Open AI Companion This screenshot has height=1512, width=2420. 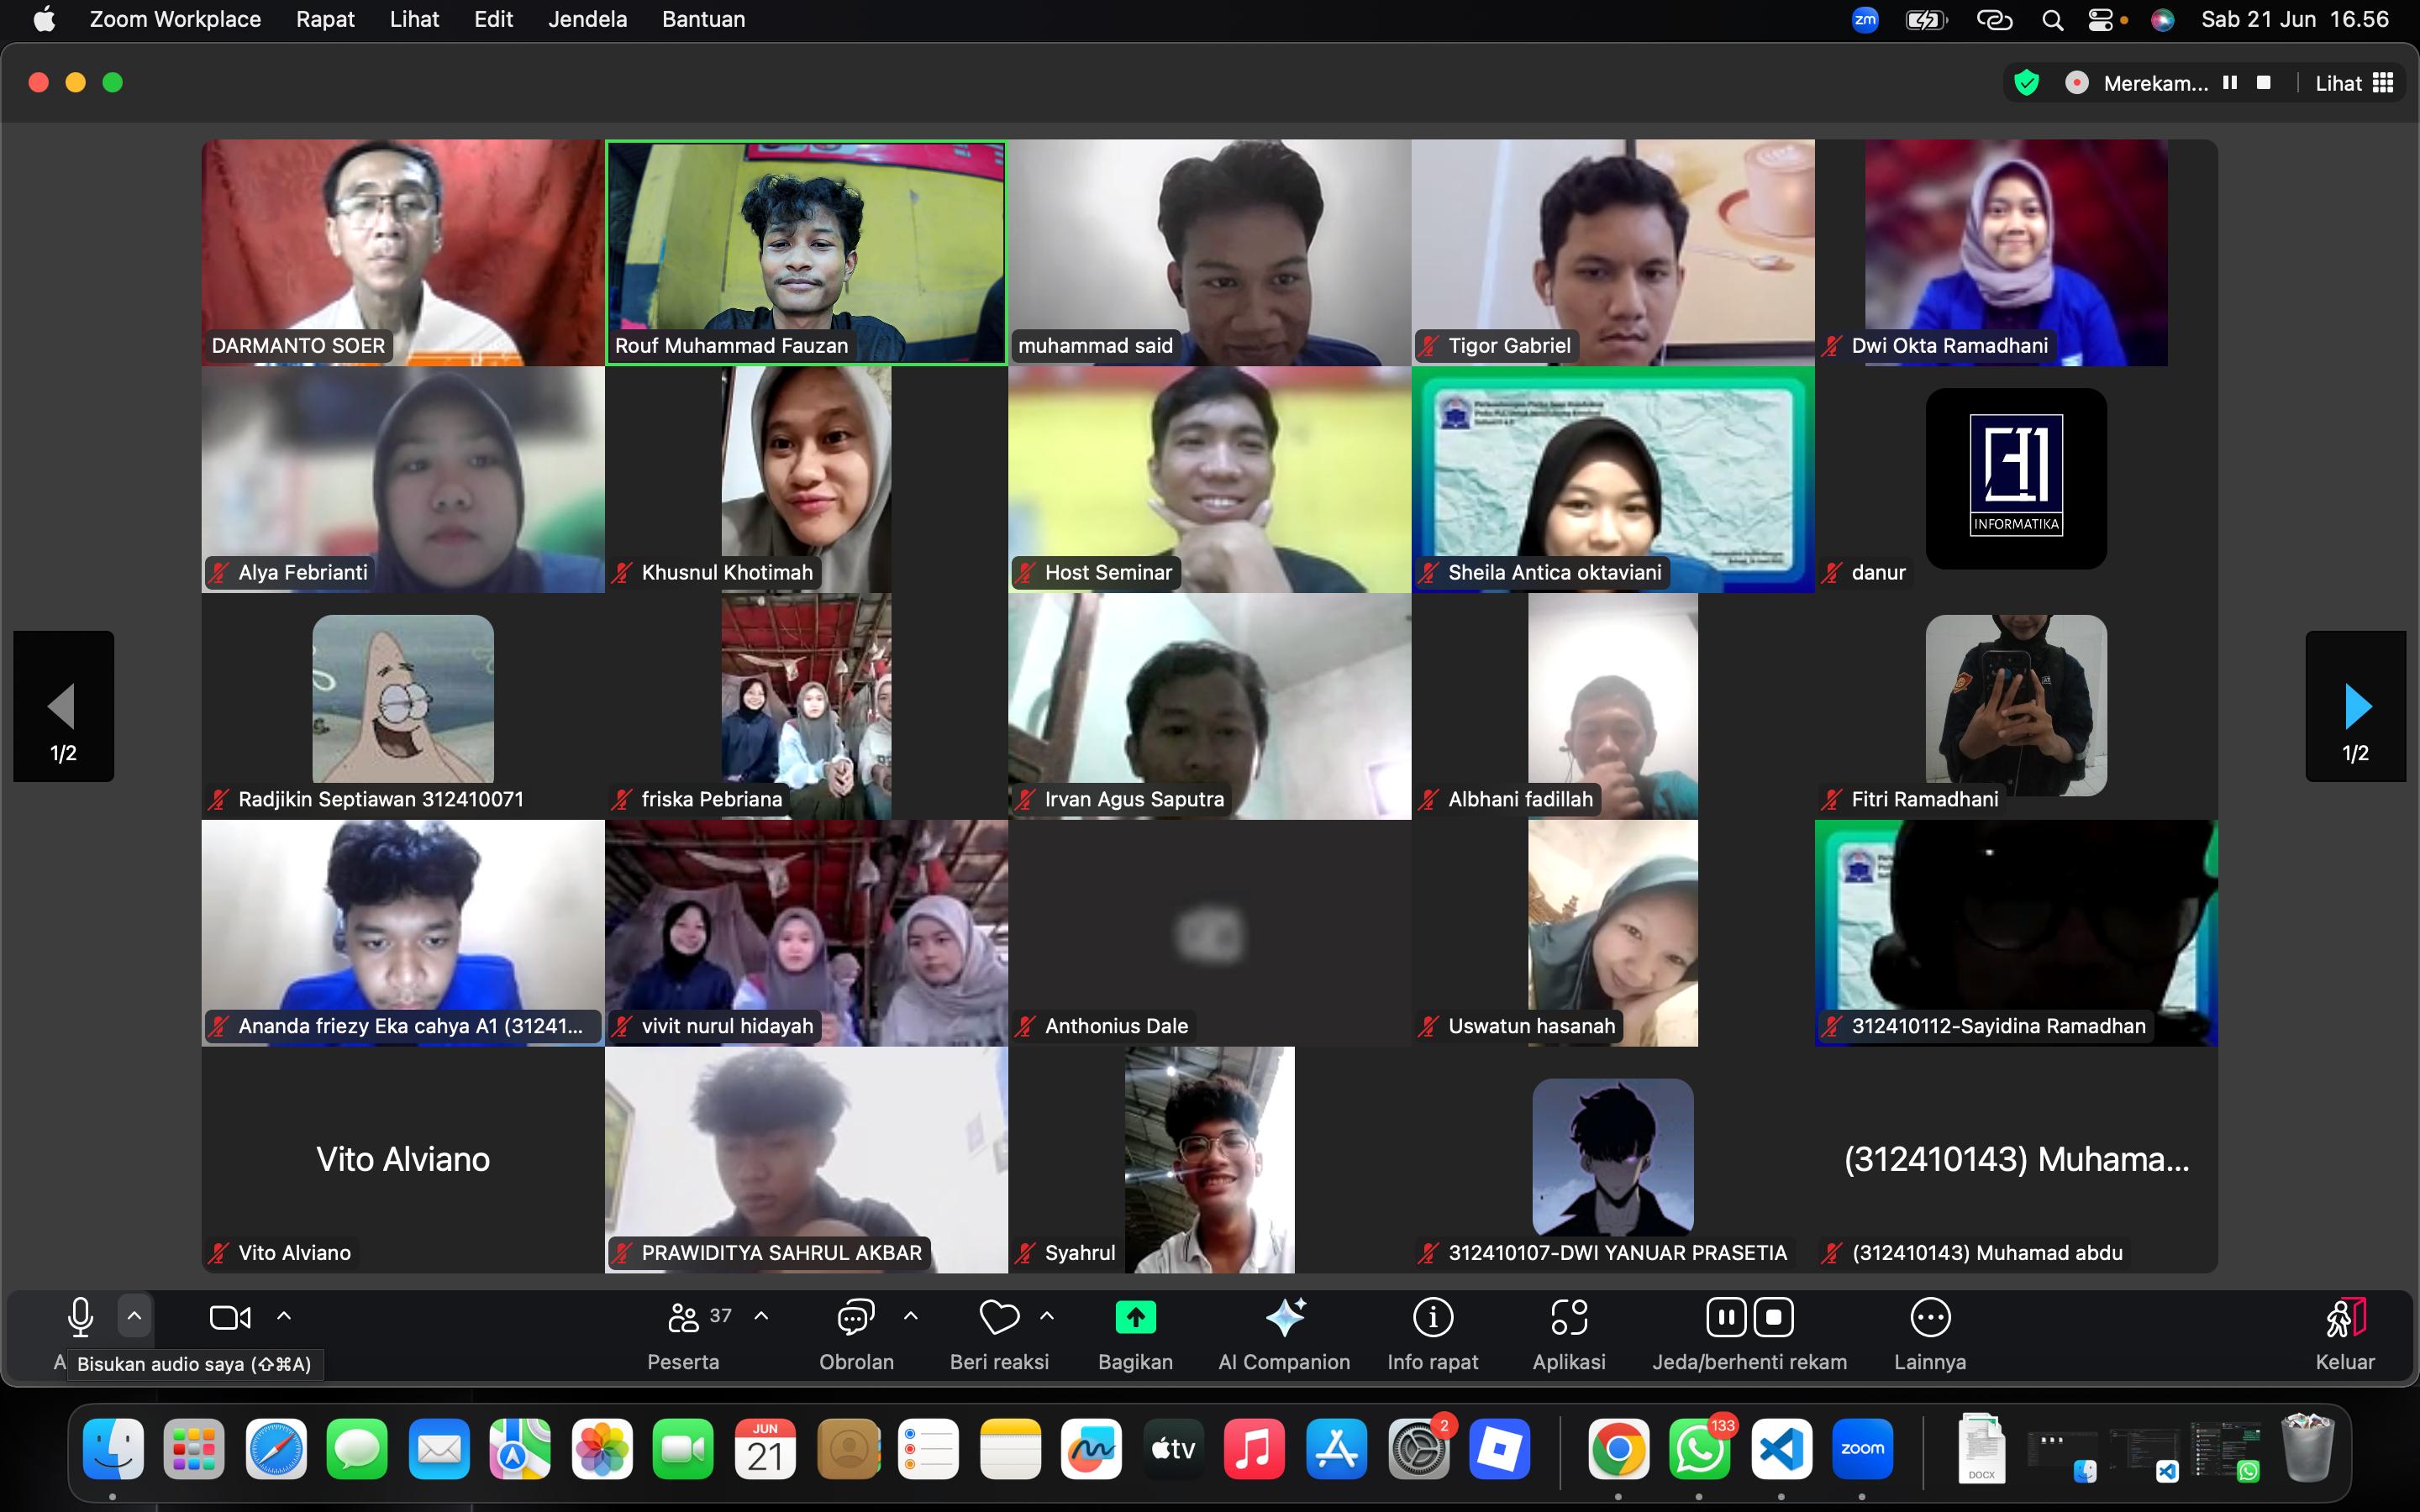(1284, 1318)
